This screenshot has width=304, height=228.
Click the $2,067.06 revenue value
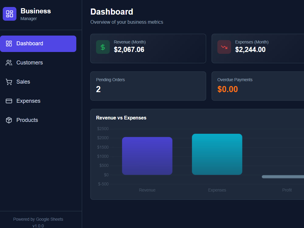tap(129, 50)
